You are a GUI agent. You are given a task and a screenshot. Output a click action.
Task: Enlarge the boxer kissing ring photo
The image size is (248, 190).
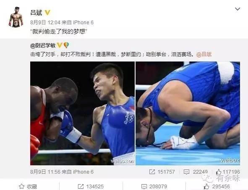point(188,113)
